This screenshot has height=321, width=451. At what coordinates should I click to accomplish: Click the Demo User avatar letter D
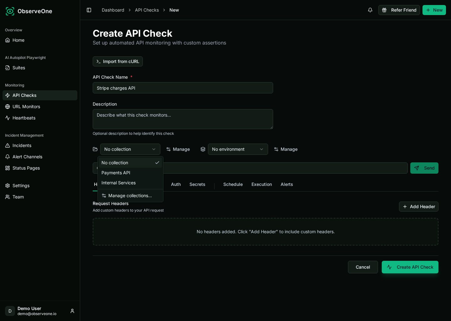click(x=10, y=311)
